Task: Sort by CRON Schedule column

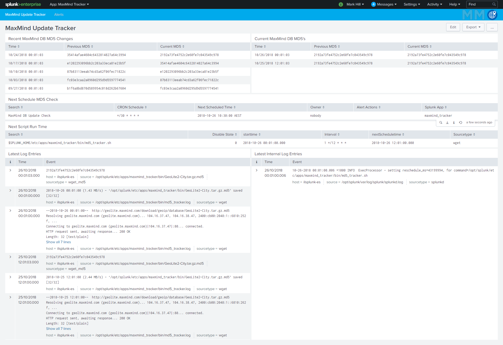Action: (132, 107)
